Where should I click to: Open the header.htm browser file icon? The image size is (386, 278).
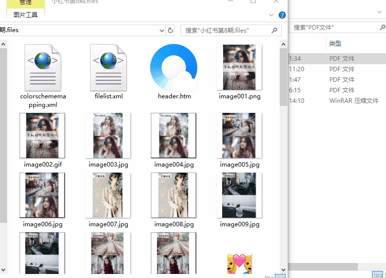tap(173, 68)
